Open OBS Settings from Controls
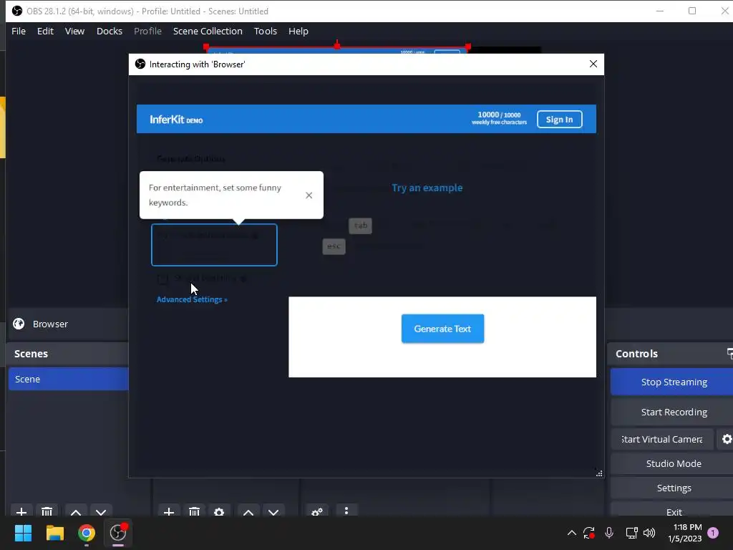The height and width of the screenshot is (550, 733). (674, 488)
